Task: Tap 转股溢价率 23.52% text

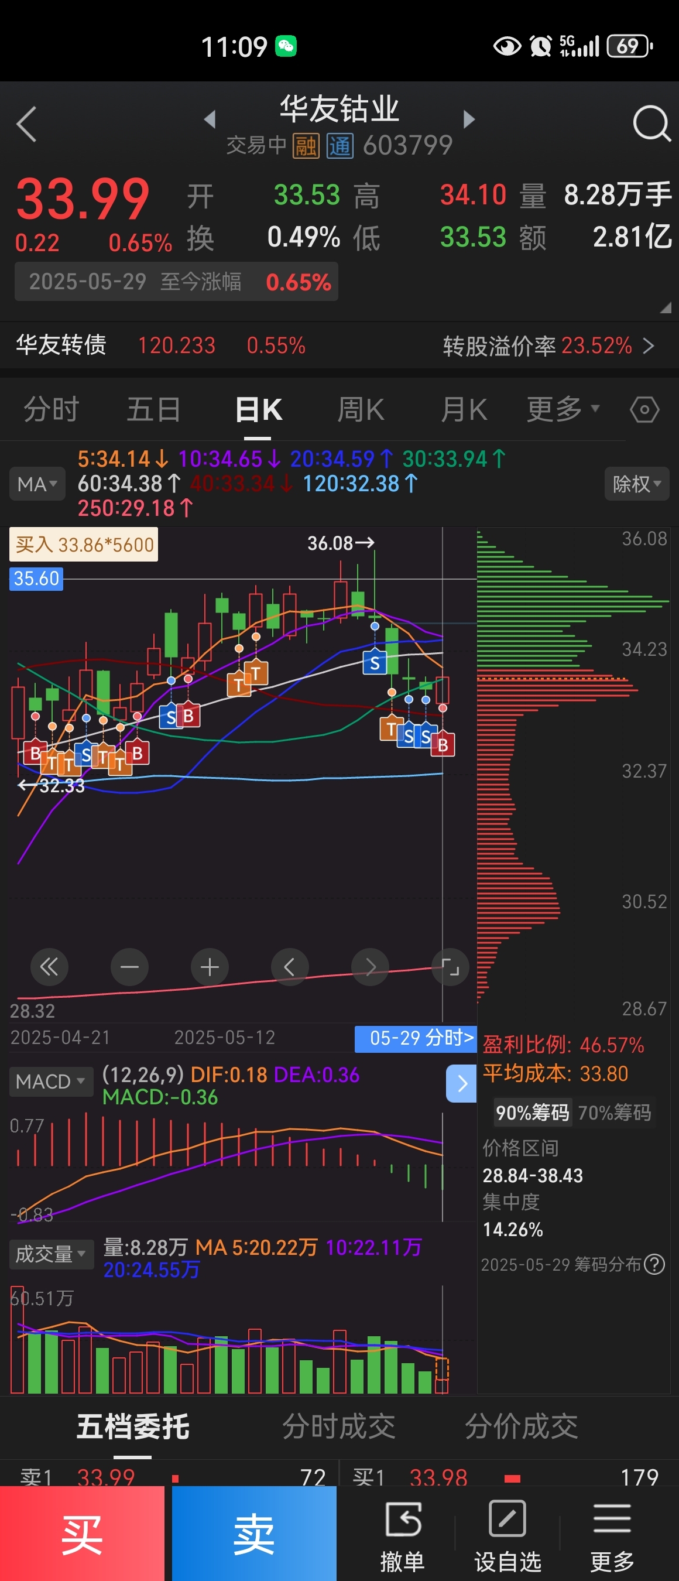Action: coord(537,346)
